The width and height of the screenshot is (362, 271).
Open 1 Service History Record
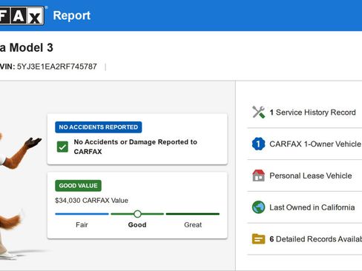tap(305, 113)
